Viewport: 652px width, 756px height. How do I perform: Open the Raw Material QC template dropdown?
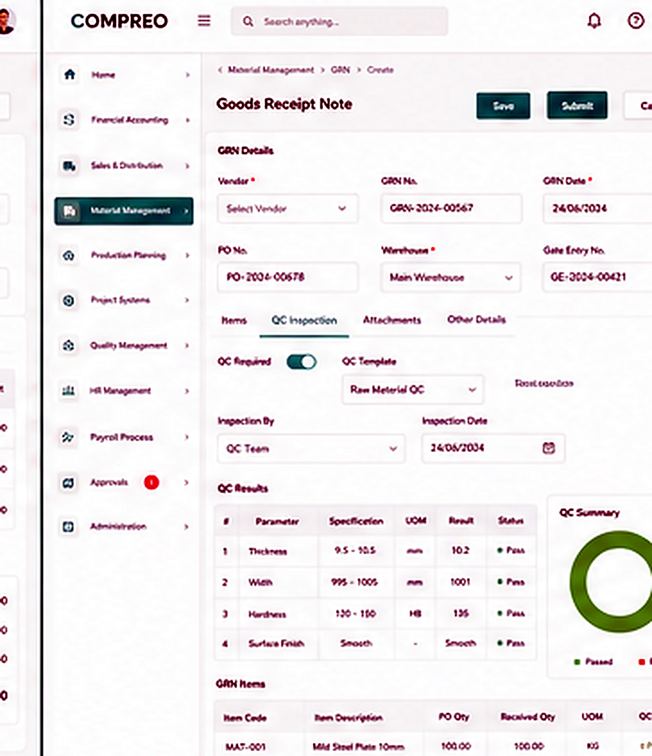[413, 389]
